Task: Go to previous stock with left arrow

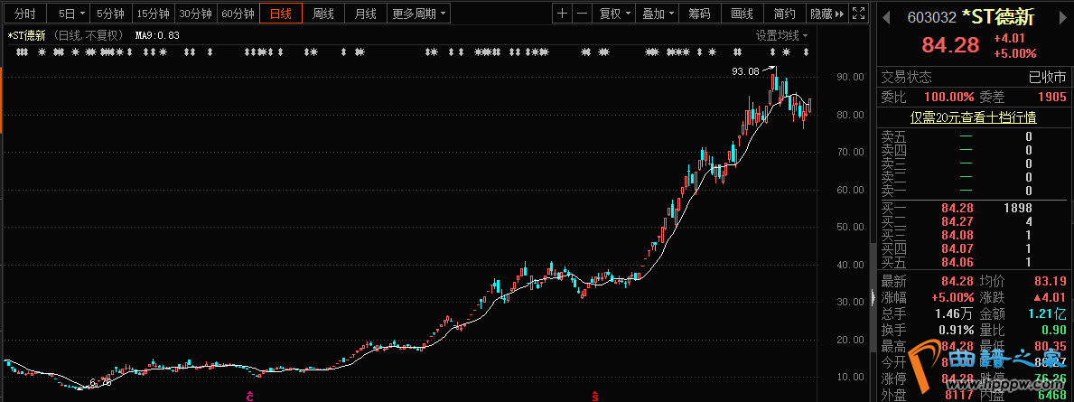Action: click(x=885, y=17)
